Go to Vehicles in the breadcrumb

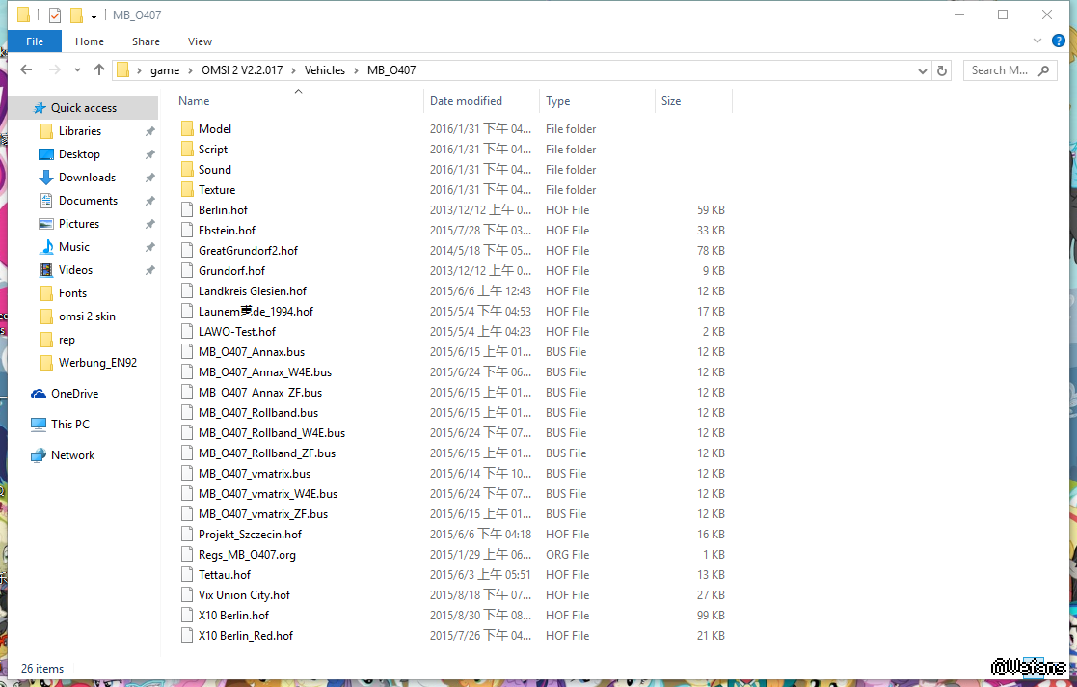pyautogui.click(x=325, y=70)
